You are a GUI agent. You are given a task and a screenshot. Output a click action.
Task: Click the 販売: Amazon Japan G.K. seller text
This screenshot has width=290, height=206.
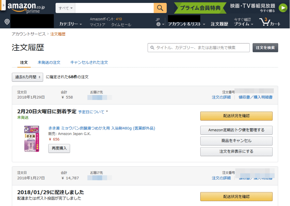tap(70, 134)
